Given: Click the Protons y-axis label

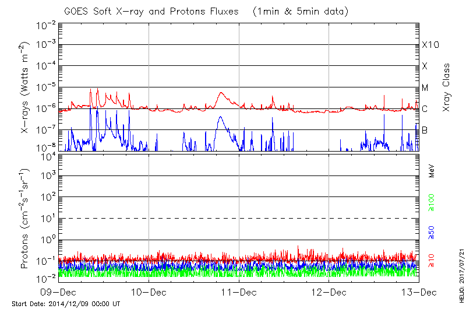Looking at the screenshot, I should (x=25, y=219).
